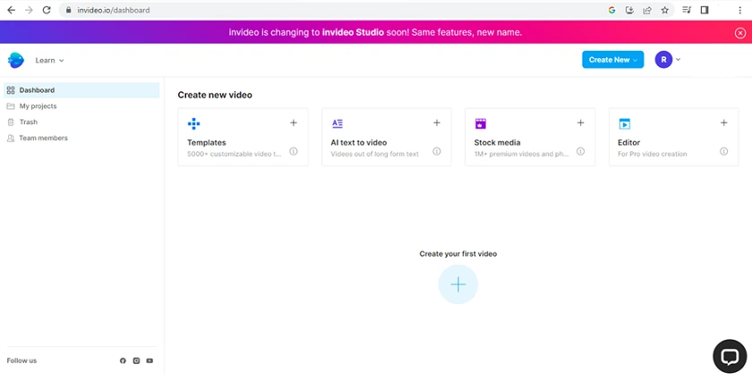
Task: Click the plus on AI text to video card
Action: pos(437,123)
